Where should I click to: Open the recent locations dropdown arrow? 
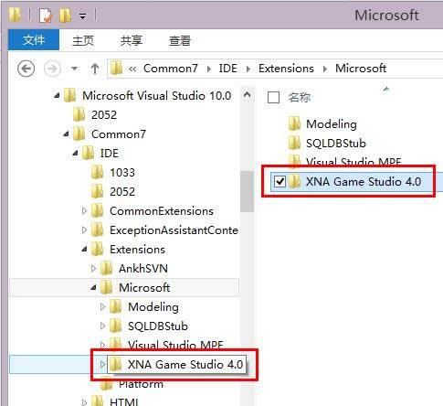(x=74, y=69)
